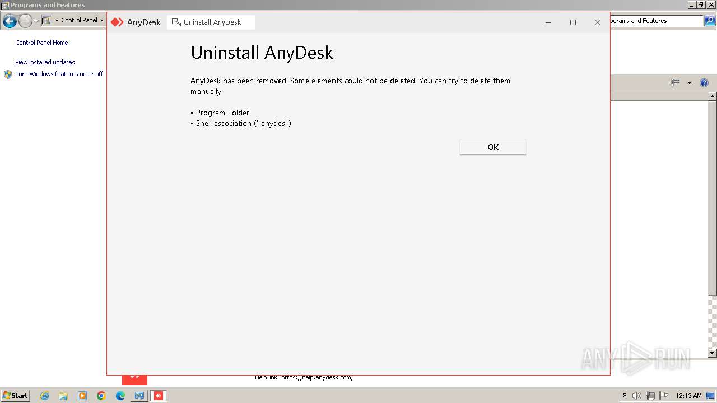Open volume speaker icon in tray
Image resolution: width=717 pixels, height=403 pixels.
tap(637, 396)
